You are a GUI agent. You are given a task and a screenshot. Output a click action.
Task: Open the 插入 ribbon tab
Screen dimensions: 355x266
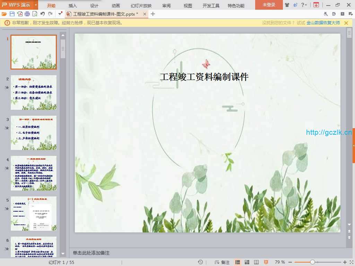[73, 6]
